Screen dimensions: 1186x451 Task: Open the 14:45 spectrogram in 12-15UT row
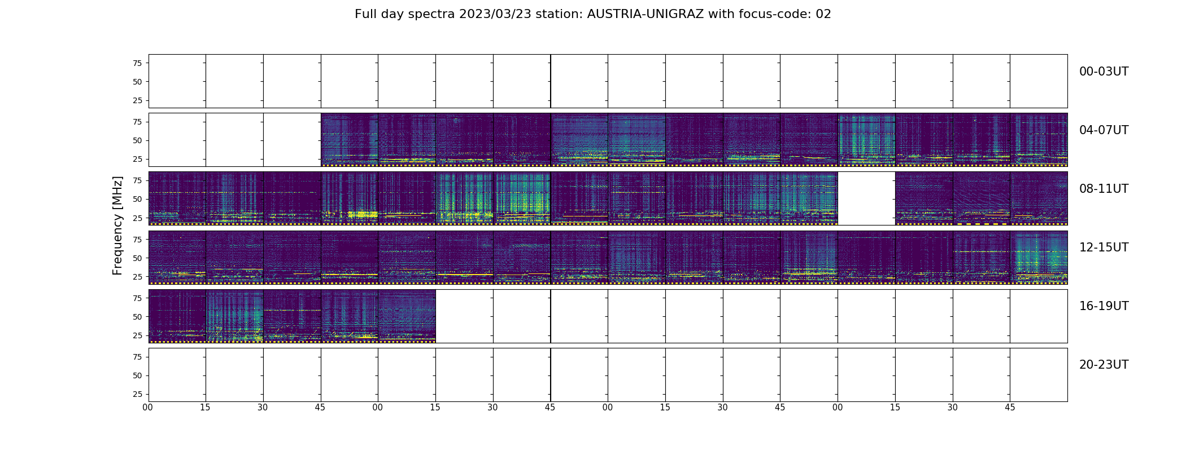pos(809,257)
